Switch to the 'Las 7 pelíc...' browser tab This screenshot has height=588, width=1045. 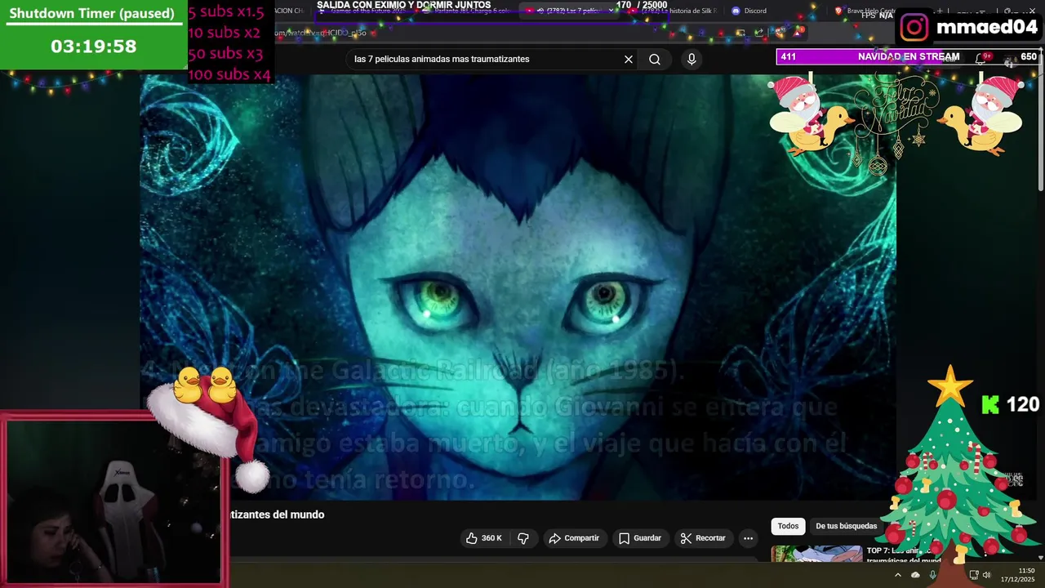coord(571,11)
